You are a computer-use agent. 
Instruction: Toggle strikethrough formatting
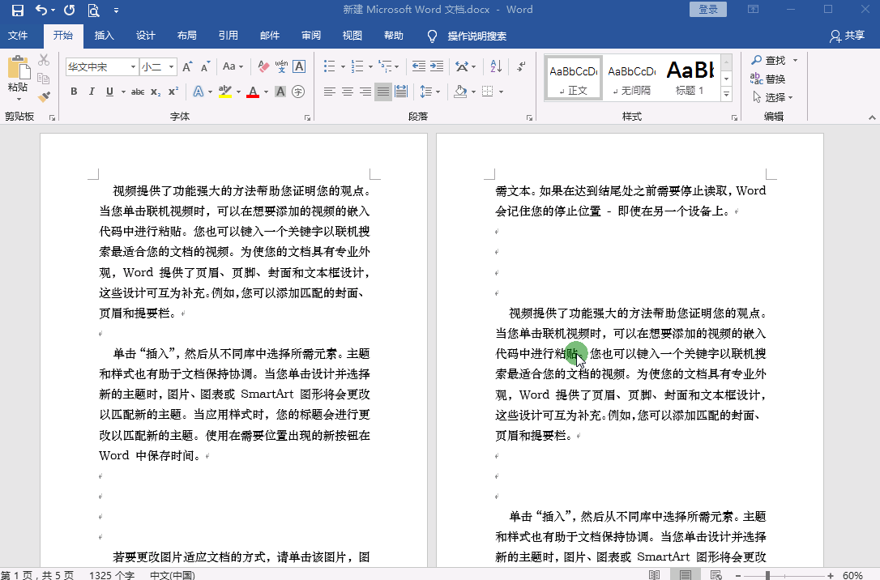[138, 92]
